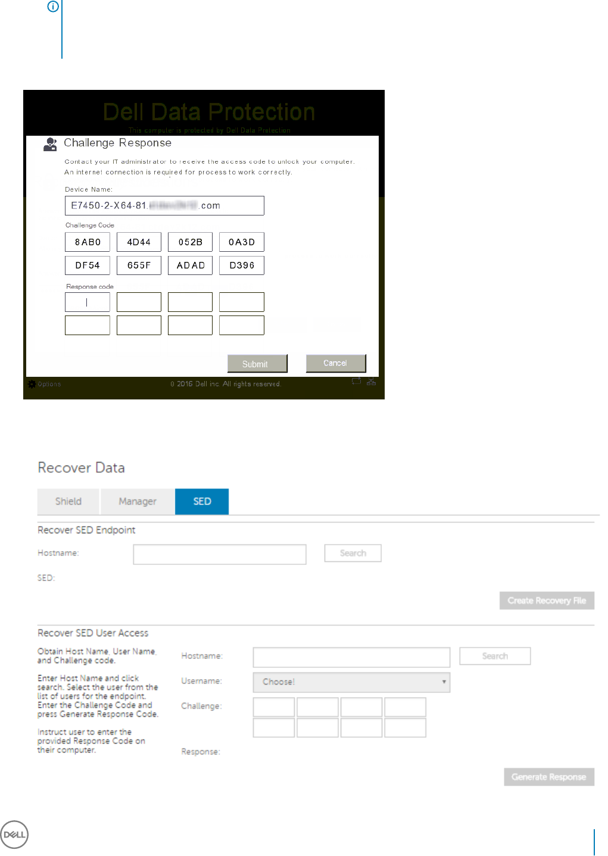The height and width of the screenshot is (856, 608).
Task: Click the Recover Data heading
Action: 82,468
